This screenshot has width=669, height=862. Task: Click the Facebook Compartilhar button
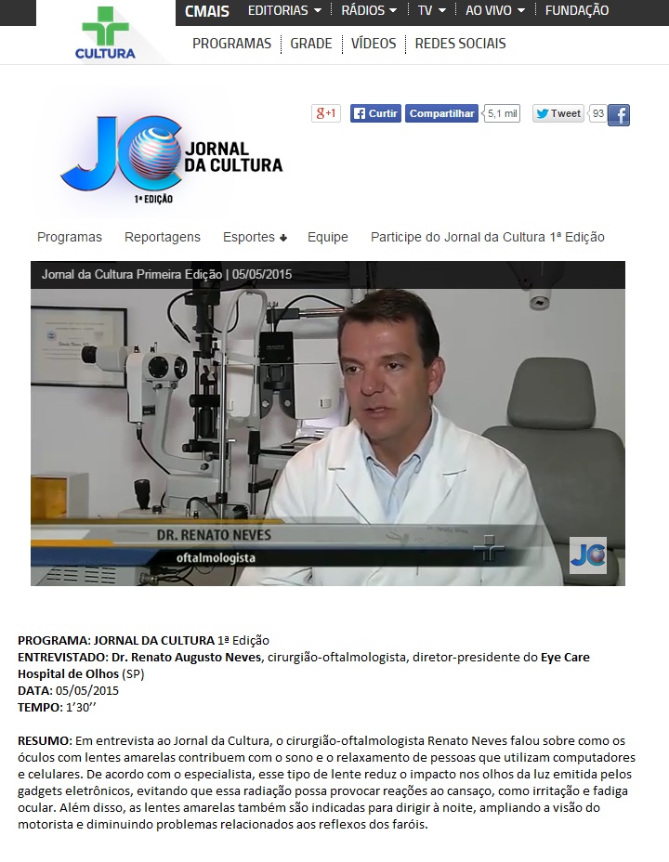pyautogui.click(x=442, y=113)
